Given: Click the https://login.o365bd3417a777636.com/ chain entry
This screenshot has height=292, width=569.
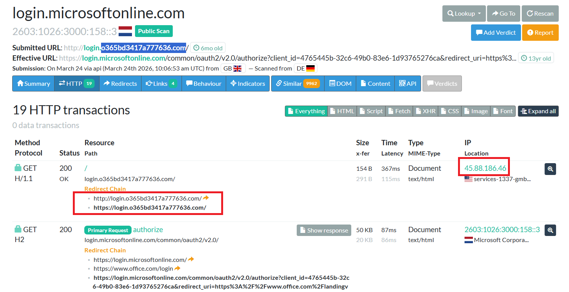Looking at the screenshot, I should tap(150, 208).
